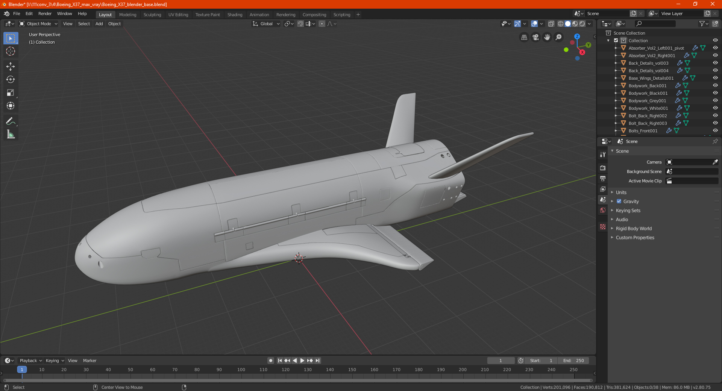Open the Tool properties tab
Image resolution: width=722 pixels, height=391 pixels.
[x=603, y=155]
